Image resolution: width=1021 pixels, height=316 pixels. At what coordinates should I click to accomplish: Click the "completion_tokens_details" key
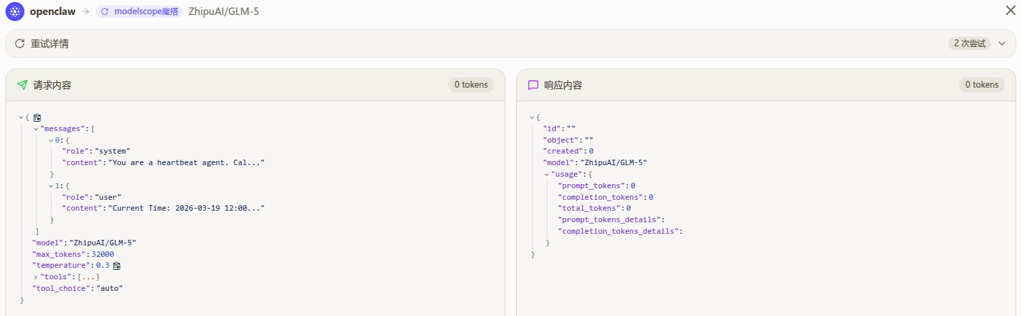coord(617,231)
